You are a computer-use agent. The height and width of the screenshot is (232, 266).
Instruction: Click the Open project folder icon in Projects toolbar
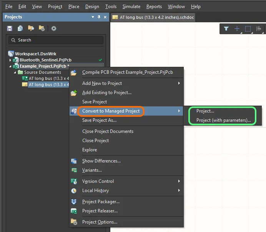tap(31, 28)
